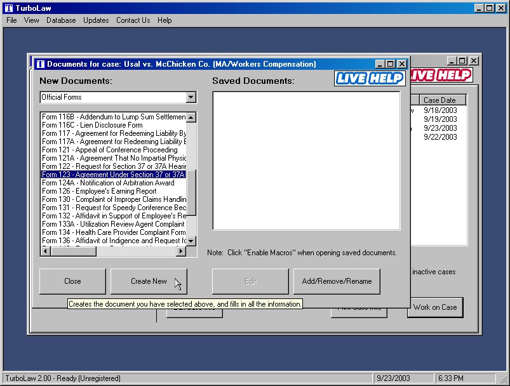Maximize the Documents for case dialog

[x=391, y=64]
